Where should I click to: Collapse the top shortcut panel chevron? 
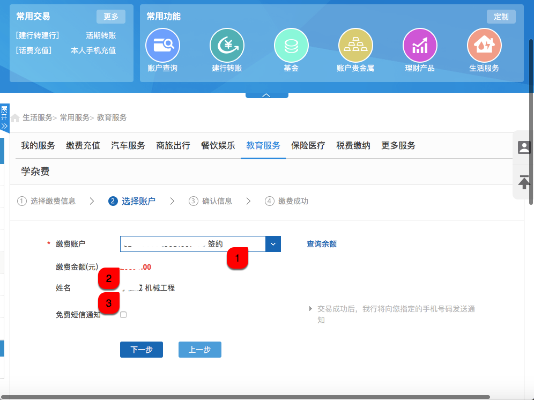coord(266,95)
